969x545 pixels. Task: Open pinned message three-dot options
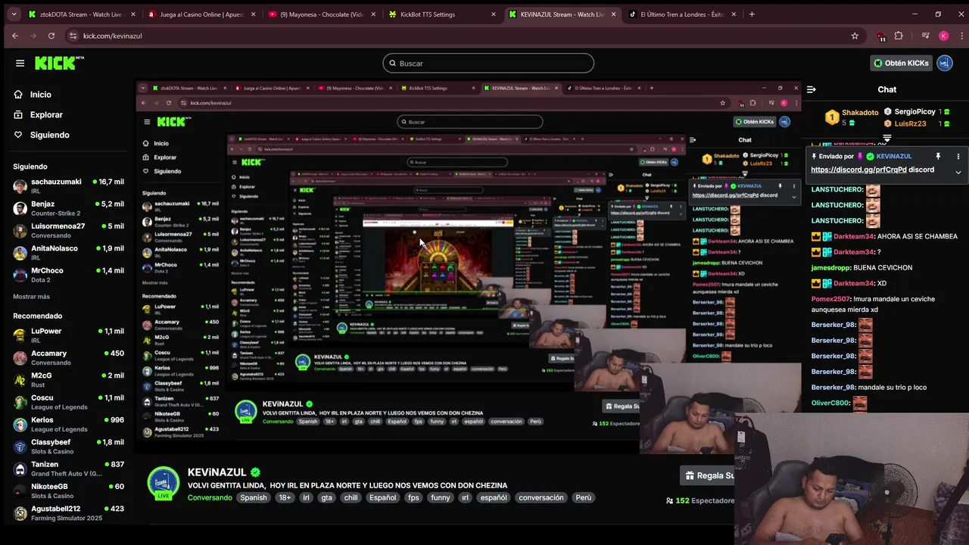coord(958,157)
